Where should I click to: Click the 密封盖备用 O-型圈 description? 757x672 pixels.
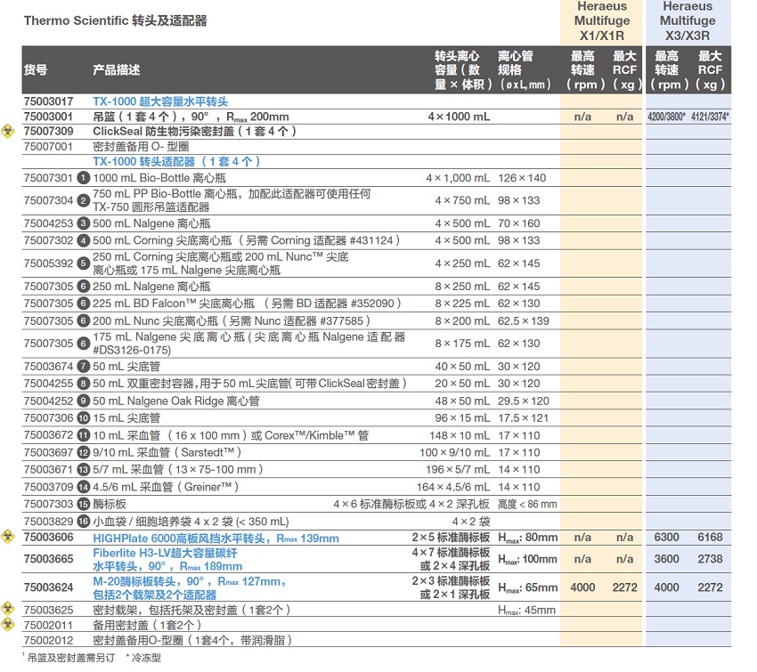click(x=141, y=146)
